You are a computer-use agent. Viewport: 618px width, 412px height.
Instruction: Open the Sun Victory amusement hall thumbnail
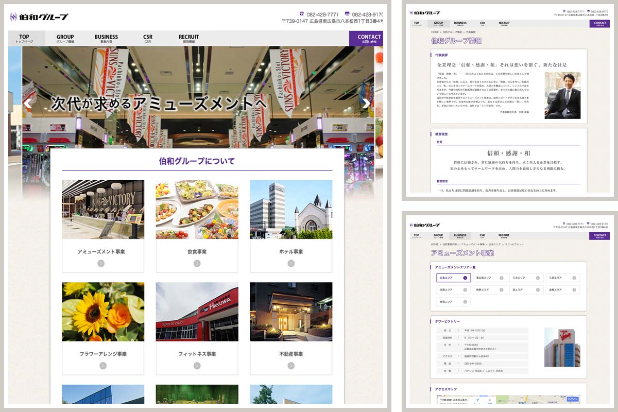point(103,209)
